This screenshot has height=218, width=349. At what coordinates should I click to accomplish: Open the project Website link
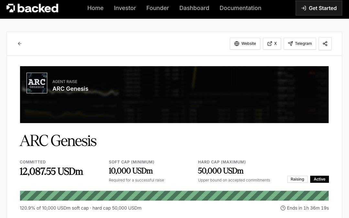[245, 44]
